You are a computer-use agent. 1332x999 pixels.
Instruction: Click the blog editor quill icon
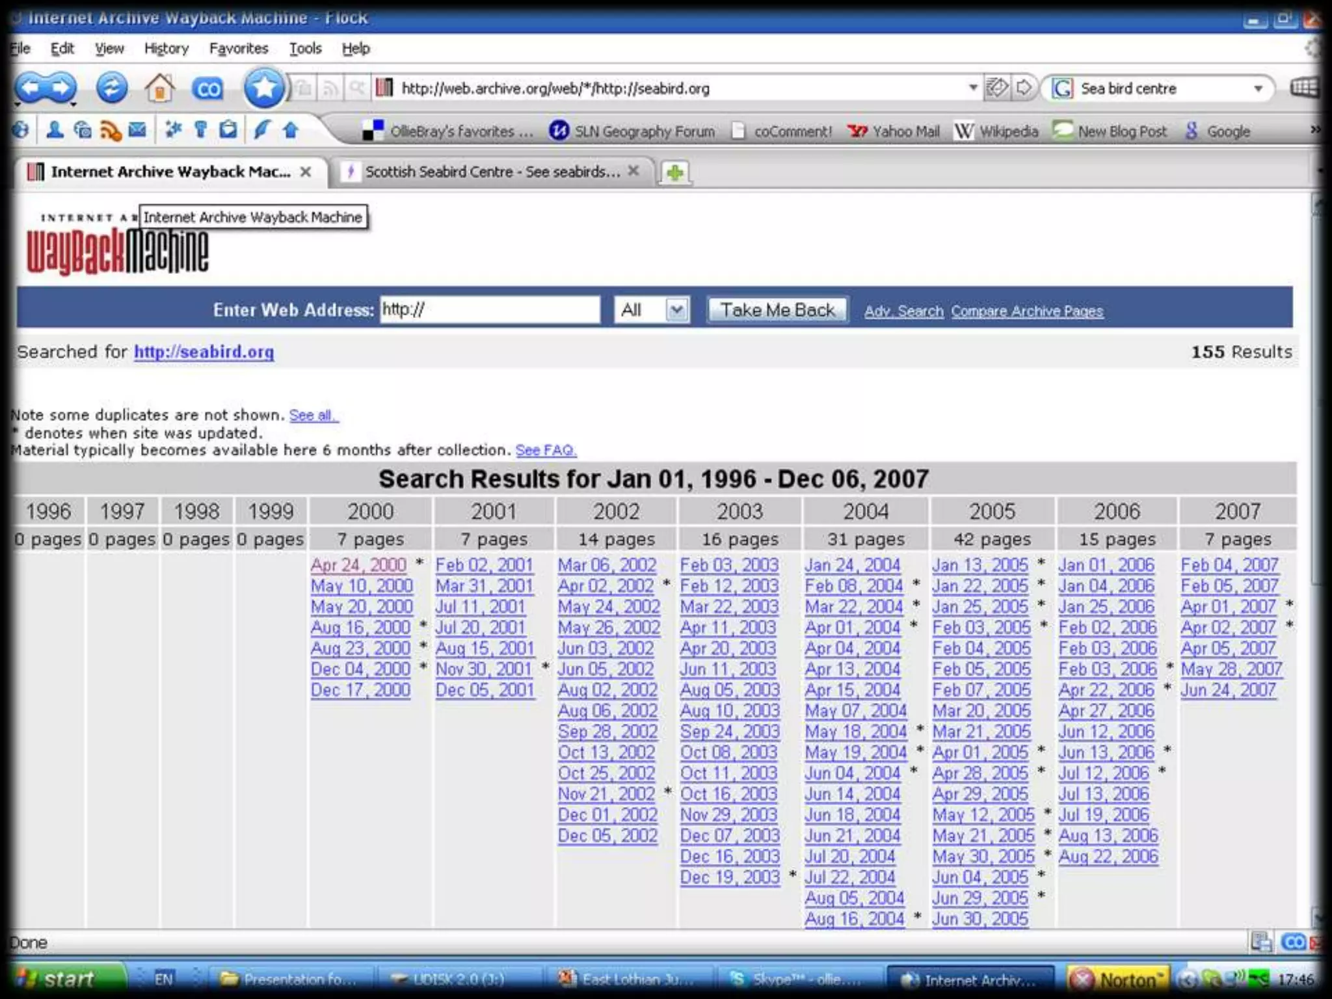261,130
